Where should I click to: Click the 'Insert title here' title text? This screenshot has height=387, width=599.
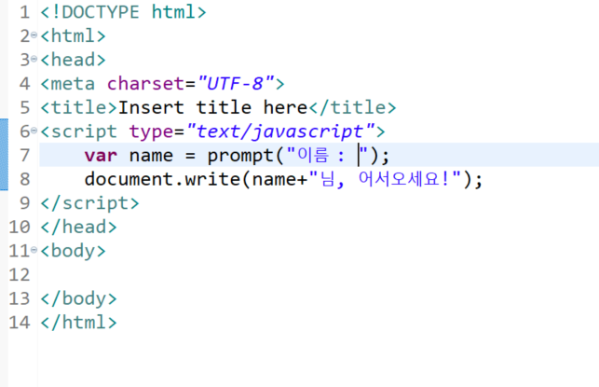(x=212, y=107)
